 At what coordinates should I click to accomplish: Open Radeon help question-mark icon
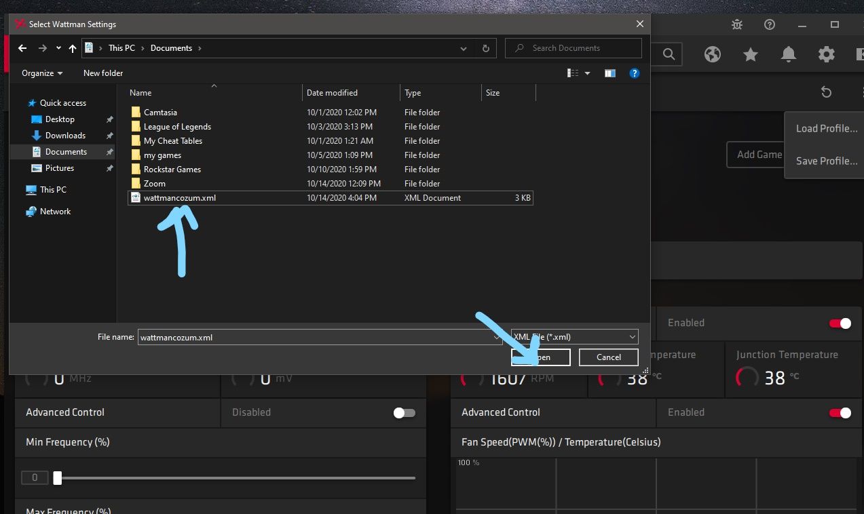(x=770, y=24)
